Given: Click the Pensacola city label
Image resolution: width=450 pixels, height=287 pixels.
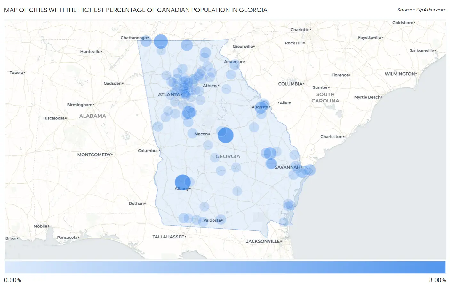Looking at the screenshot, I should pos(67,238).
